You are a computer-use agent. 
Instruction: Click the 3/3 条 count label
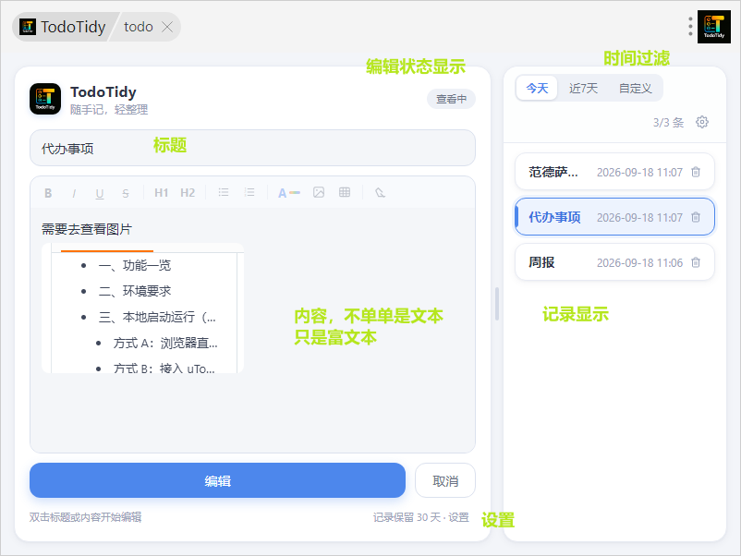tap(668, 122)
